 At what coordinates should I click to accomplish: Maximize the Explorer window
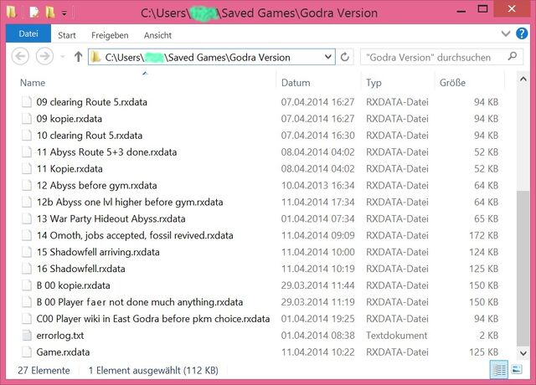pos(482,9)
